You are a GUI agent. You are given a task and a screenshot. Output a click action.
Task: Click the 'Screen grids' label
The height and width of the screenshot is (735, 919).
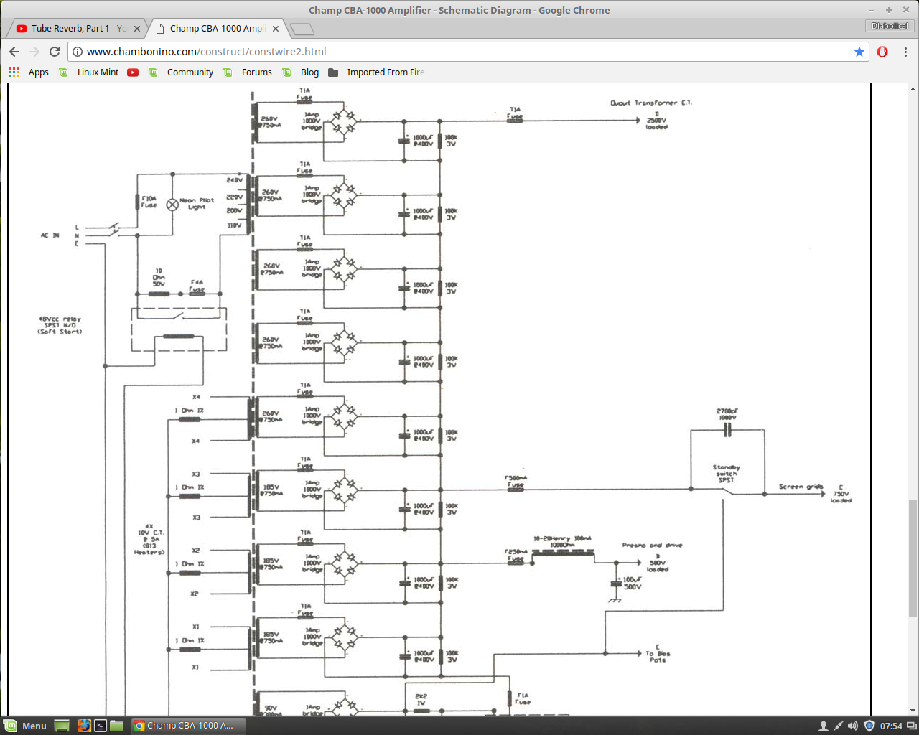(x=801, y=487)
